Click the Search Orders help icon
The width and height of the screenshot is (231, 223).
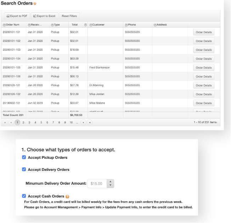point(35,4)
